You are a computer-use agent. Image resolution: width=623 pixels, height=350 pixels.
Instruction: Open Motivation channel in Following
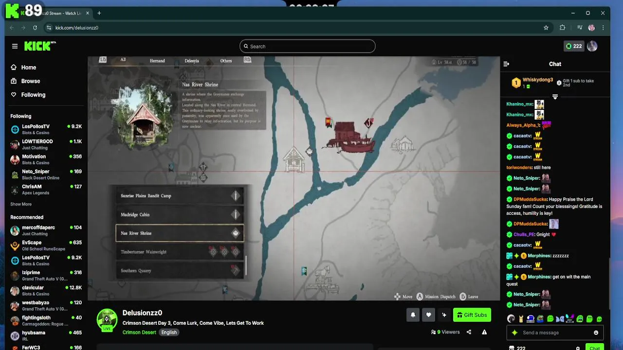point(46,159)
